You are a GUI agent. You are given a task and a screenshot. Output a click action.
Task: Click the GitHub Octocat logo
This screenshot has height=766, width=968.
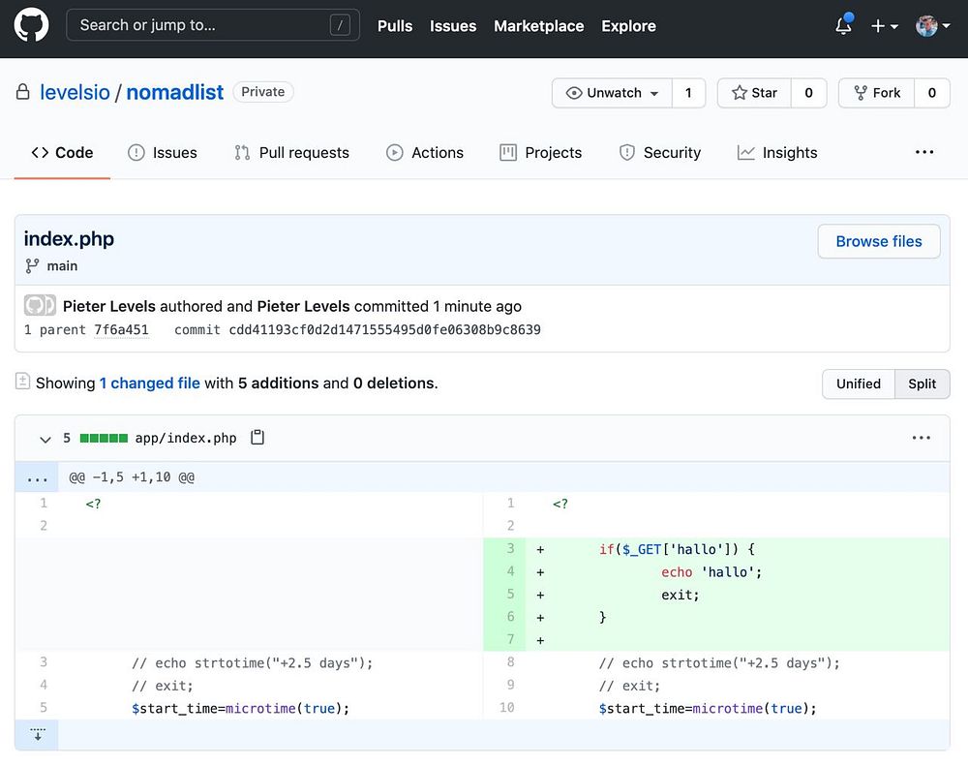tap(31, 26)
